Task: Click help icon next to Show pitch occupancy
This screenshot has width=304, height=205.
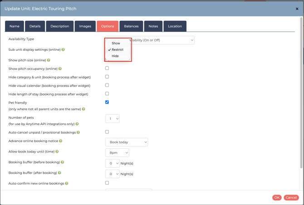Action: pos(60,69)
